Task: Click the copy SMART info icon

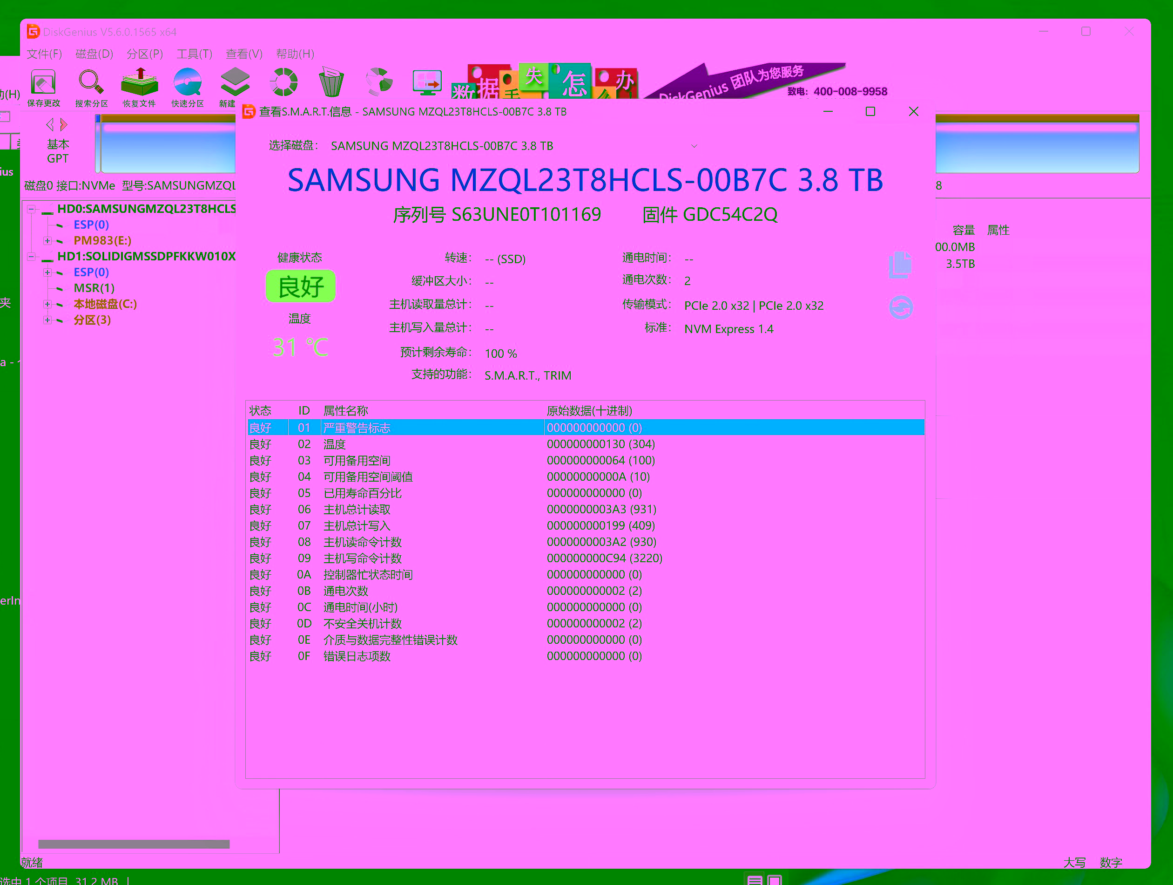Action: tap(900, 265)
